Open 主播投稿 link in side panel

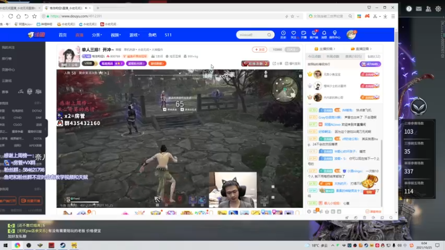pyautogui.click(x=325, y=49)
